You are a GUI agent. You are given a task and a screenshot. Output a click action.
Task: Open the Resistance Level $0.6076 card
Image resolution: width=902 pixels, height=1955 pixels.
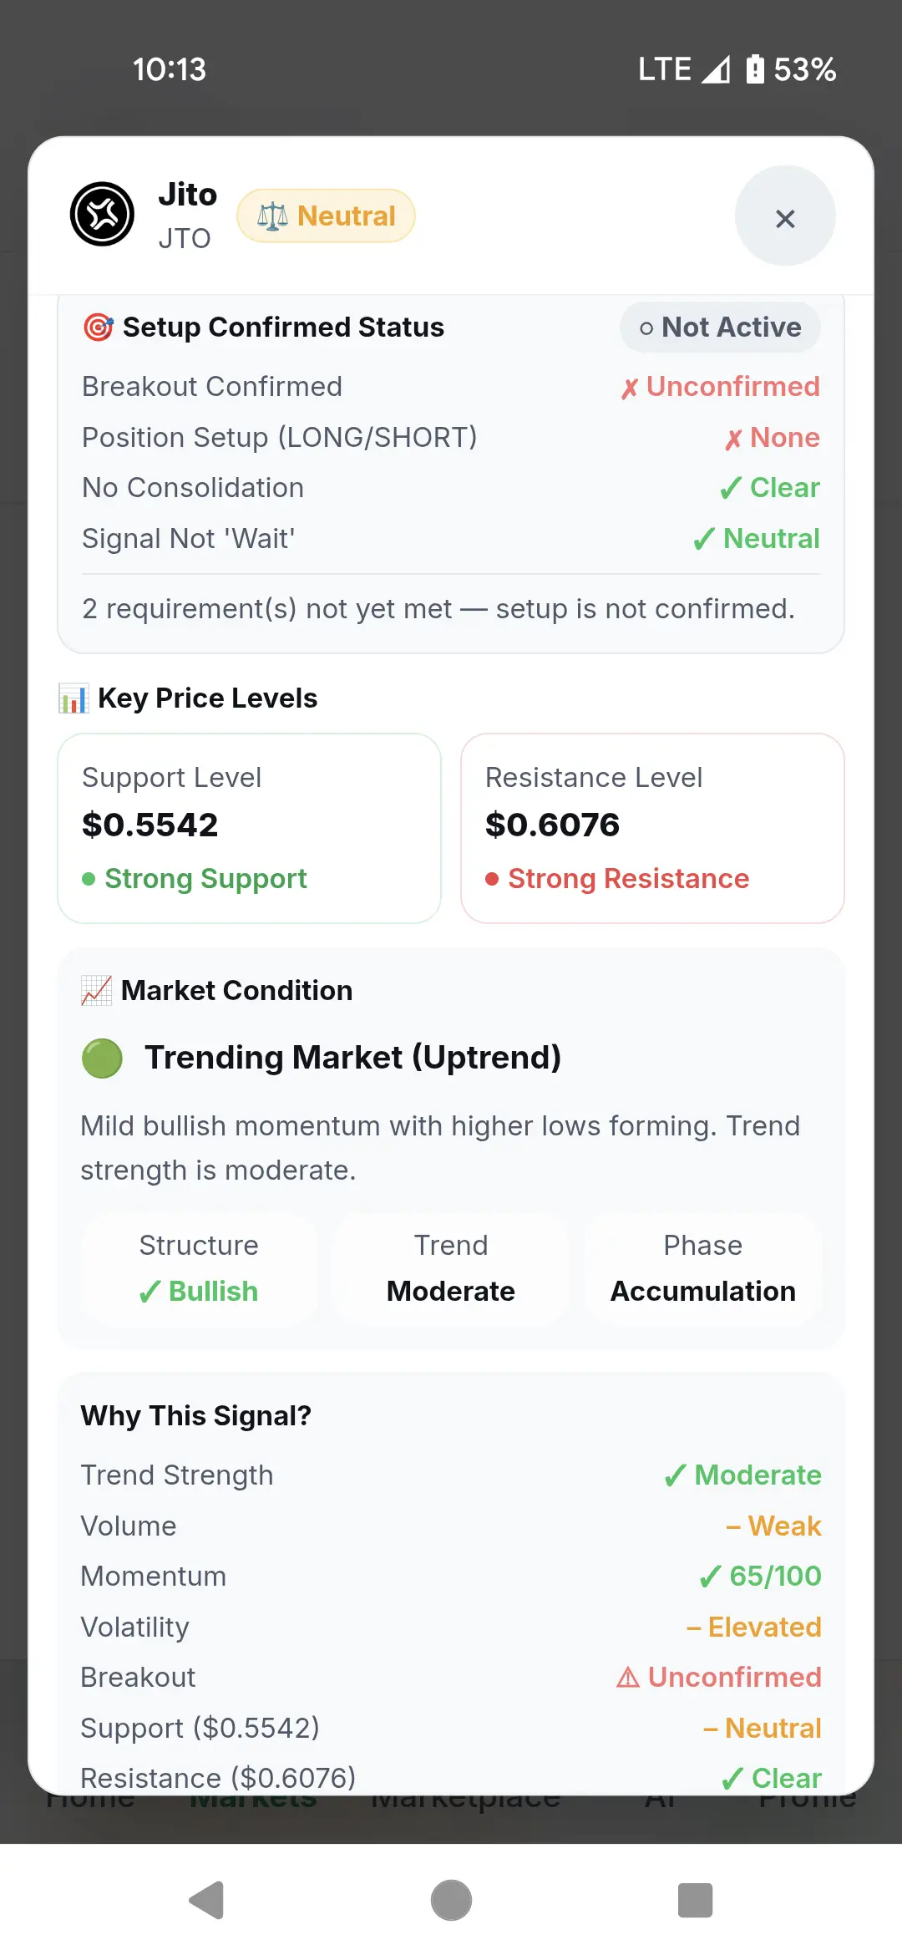[x=652, y=828]
